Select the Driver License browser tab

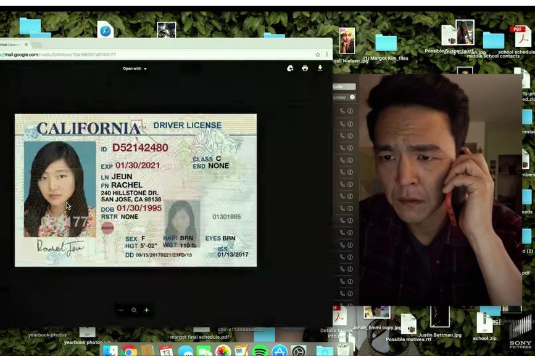tap(14, 44)
